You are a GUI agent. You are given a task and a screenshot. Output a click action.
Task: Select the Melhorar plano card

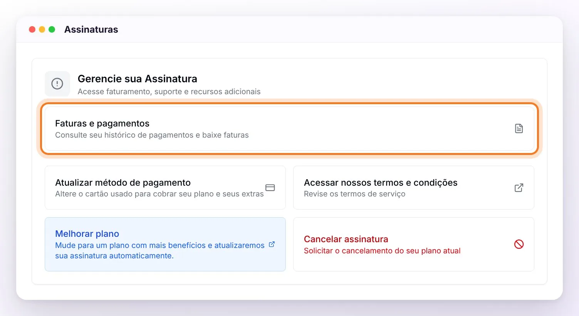[x=165, y=244]
